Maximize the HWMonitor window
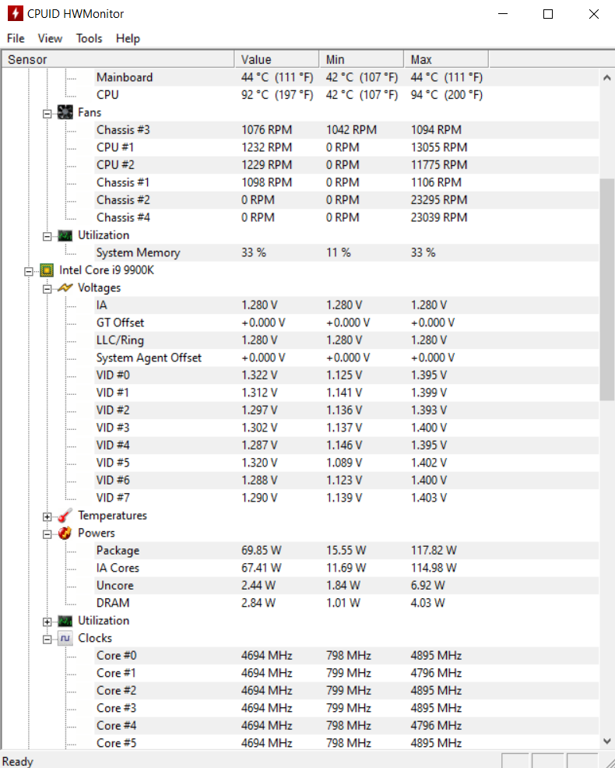The width and height of the screenshot is (615, 768). 548,14
